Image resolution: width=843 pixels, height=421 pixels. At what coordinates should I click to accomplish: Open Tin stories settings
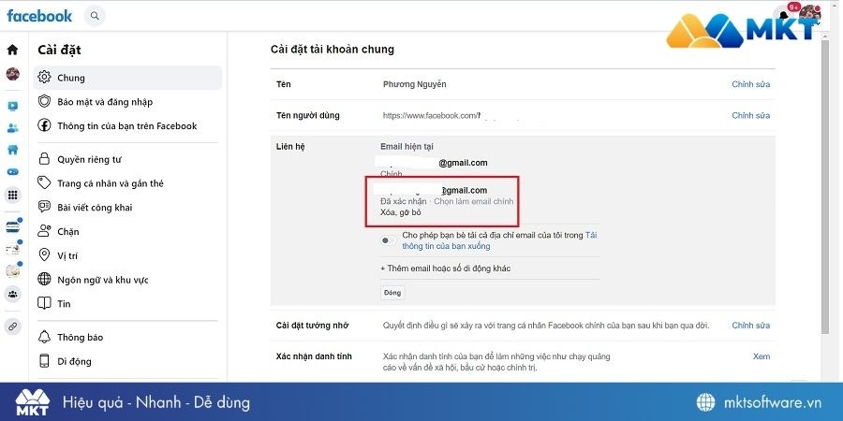click(127, 304)
